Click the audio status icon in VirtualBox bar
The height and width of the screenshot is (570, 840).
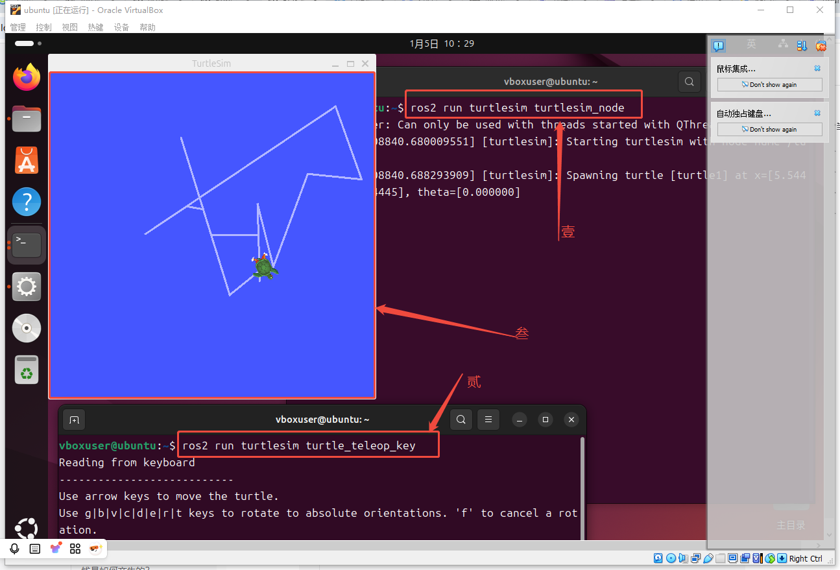tap(684, 558)
